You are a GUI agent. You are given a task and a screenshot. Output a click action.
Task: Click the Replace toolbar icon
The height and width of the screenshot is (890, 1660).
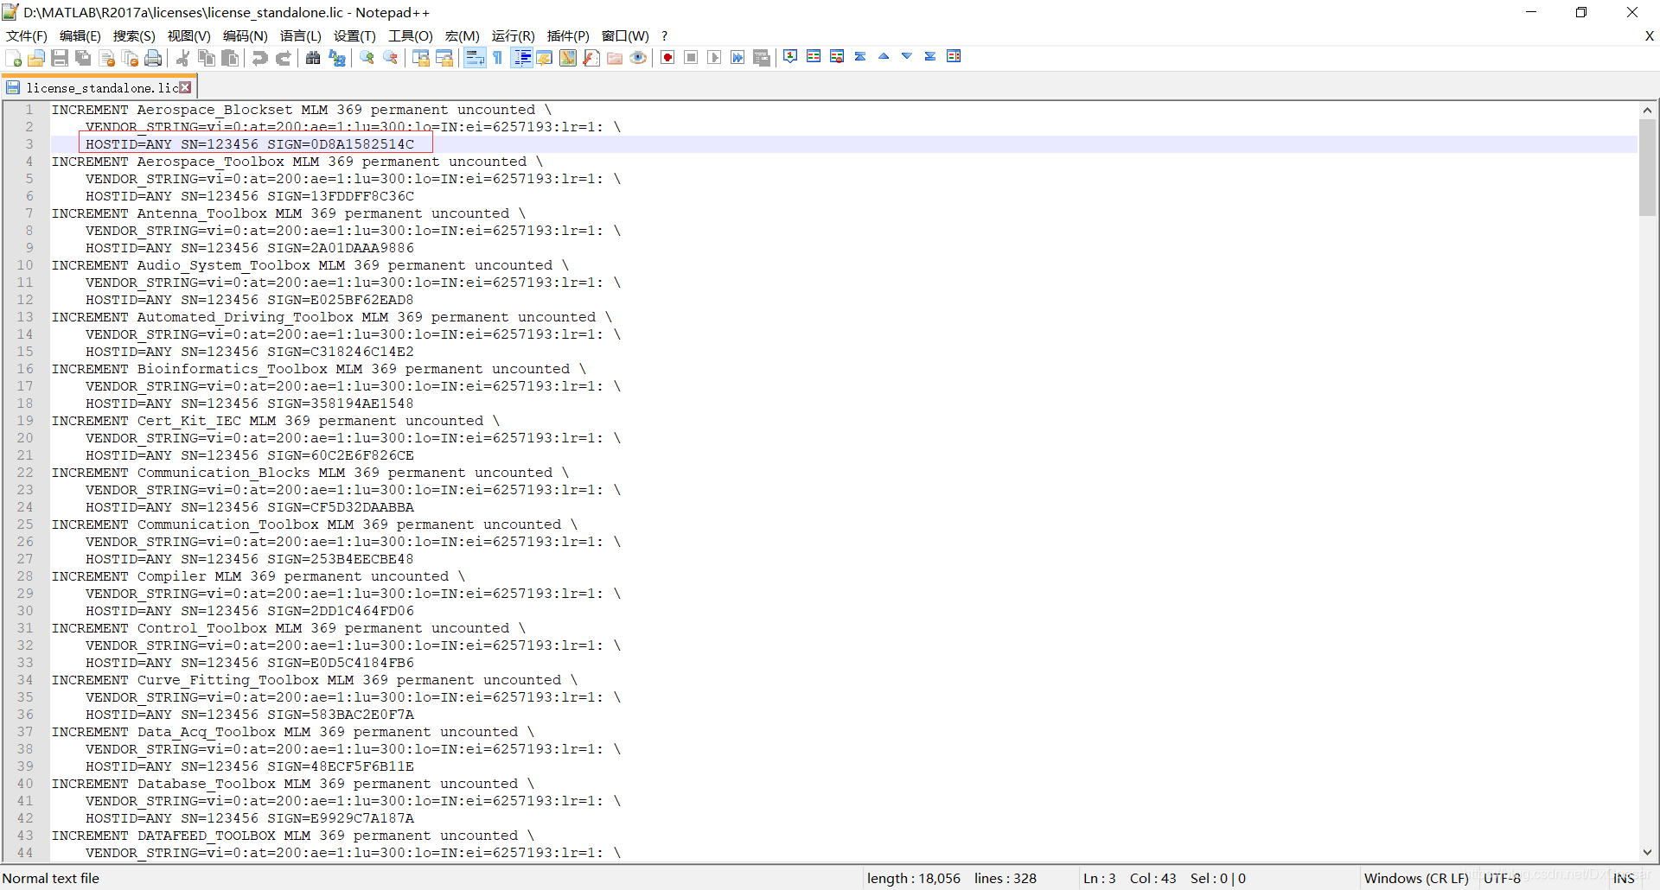[x=337, y=58]
